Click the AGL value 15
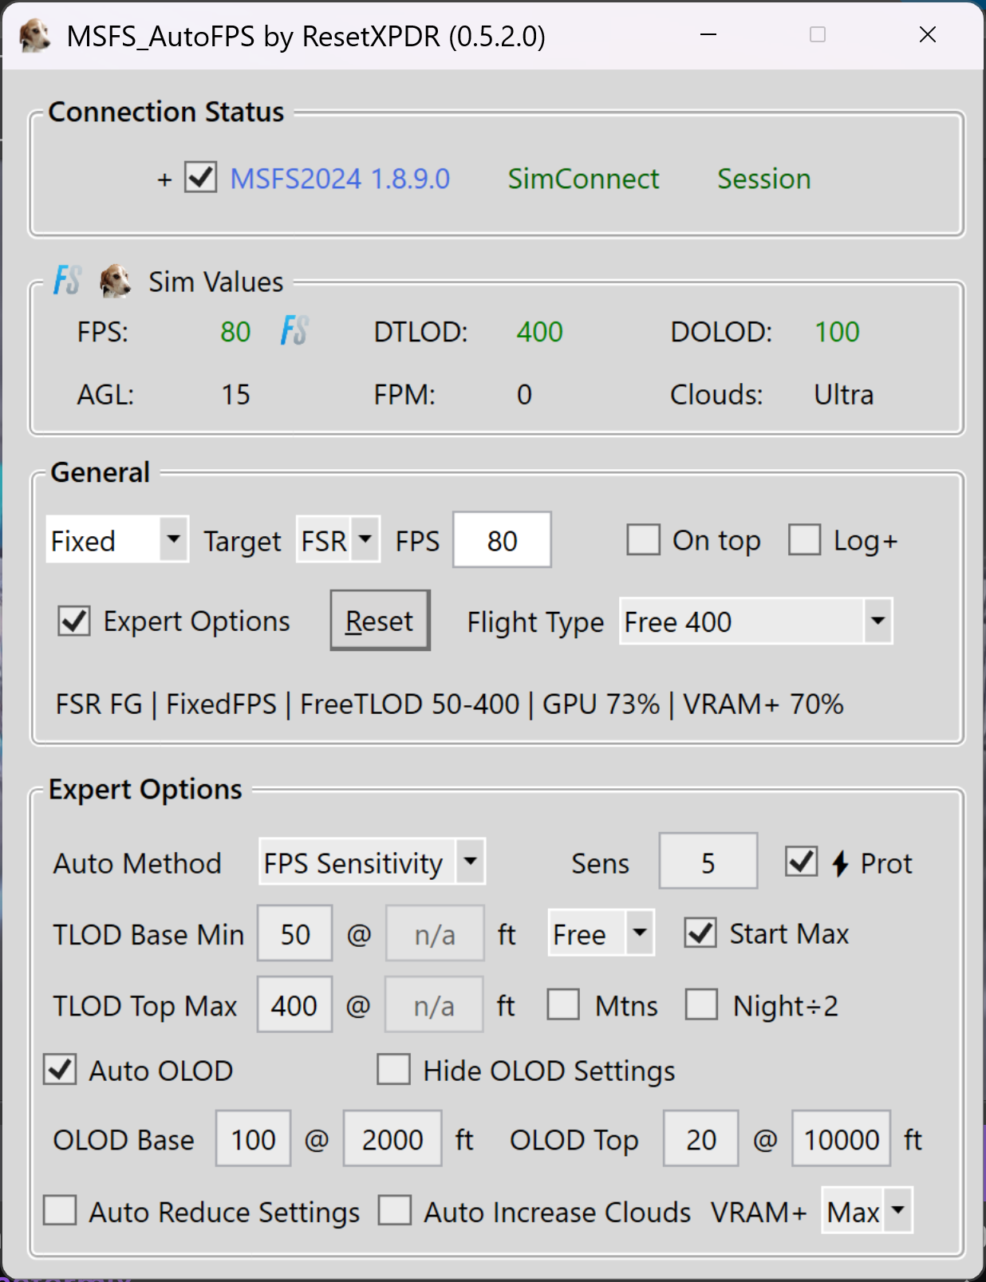The width and height of the screenshot is (986, 1282). click(235, 394)
